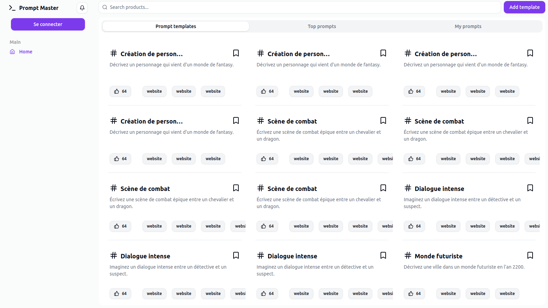Image resolution: width=548 pixels, height=308 pixels.
Task: Click the Se connecter button
Action: [x=48, y=24]
